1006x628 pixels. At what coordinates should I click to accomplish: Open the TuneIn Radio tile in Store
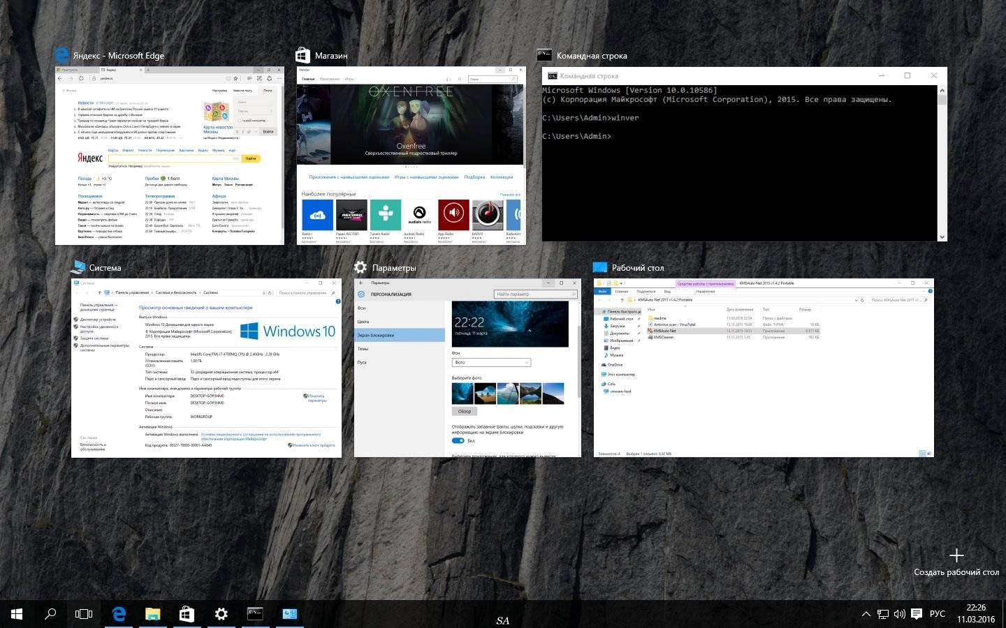386,215
